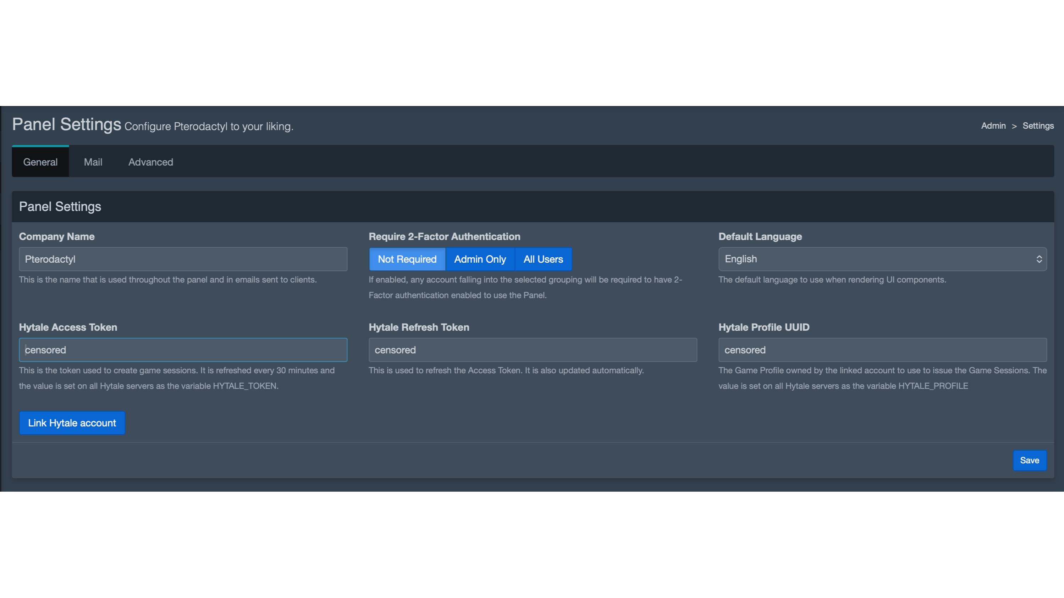Viewport: 1064px width, 598px height.
Task: Focus the Company Name input field
Action: [183, 259]
